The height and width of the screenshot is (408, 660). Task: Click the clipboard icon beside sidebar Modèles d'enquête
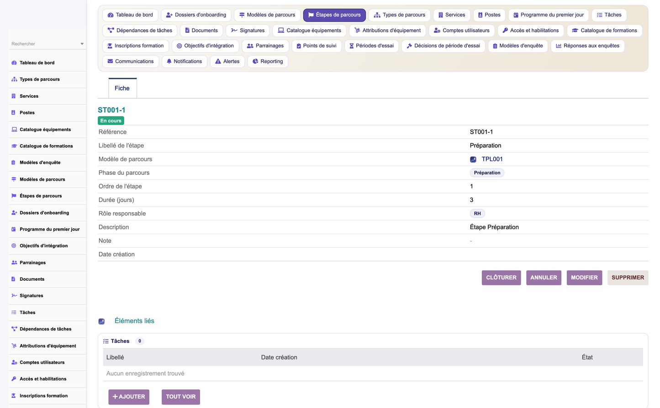(14, 162)
